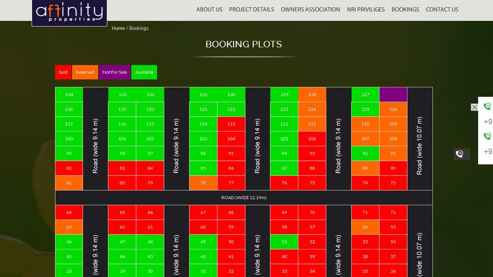
Task: Click the green Available legend swatch
Action: 144,72
